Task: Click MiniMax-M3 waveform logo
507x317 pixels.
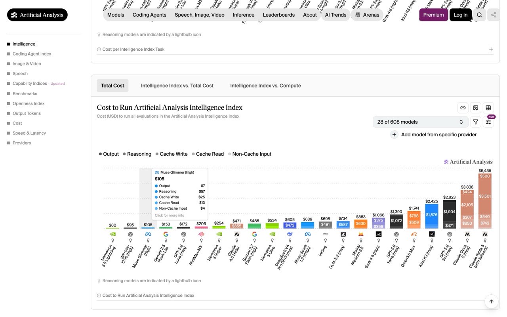Action: tap(201, 234)
